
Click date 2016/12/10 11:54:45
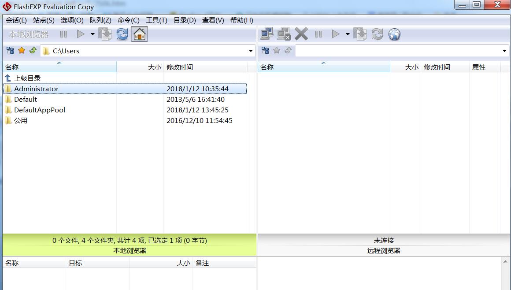pyautogui.click(x=200, y=121)
